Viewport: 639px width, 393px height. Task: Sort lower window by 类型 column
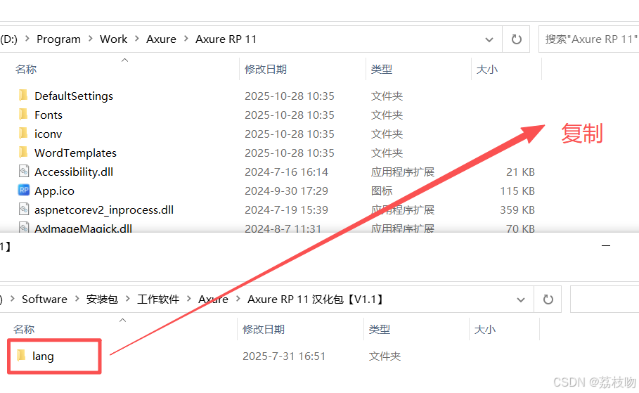pos(380,330)
